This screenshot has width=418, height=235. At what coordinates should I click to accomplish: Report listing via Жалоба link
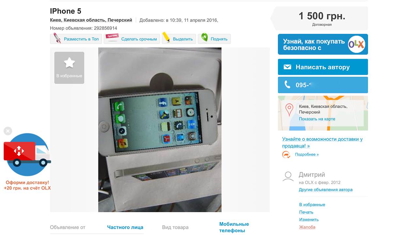tap(307, 227)
